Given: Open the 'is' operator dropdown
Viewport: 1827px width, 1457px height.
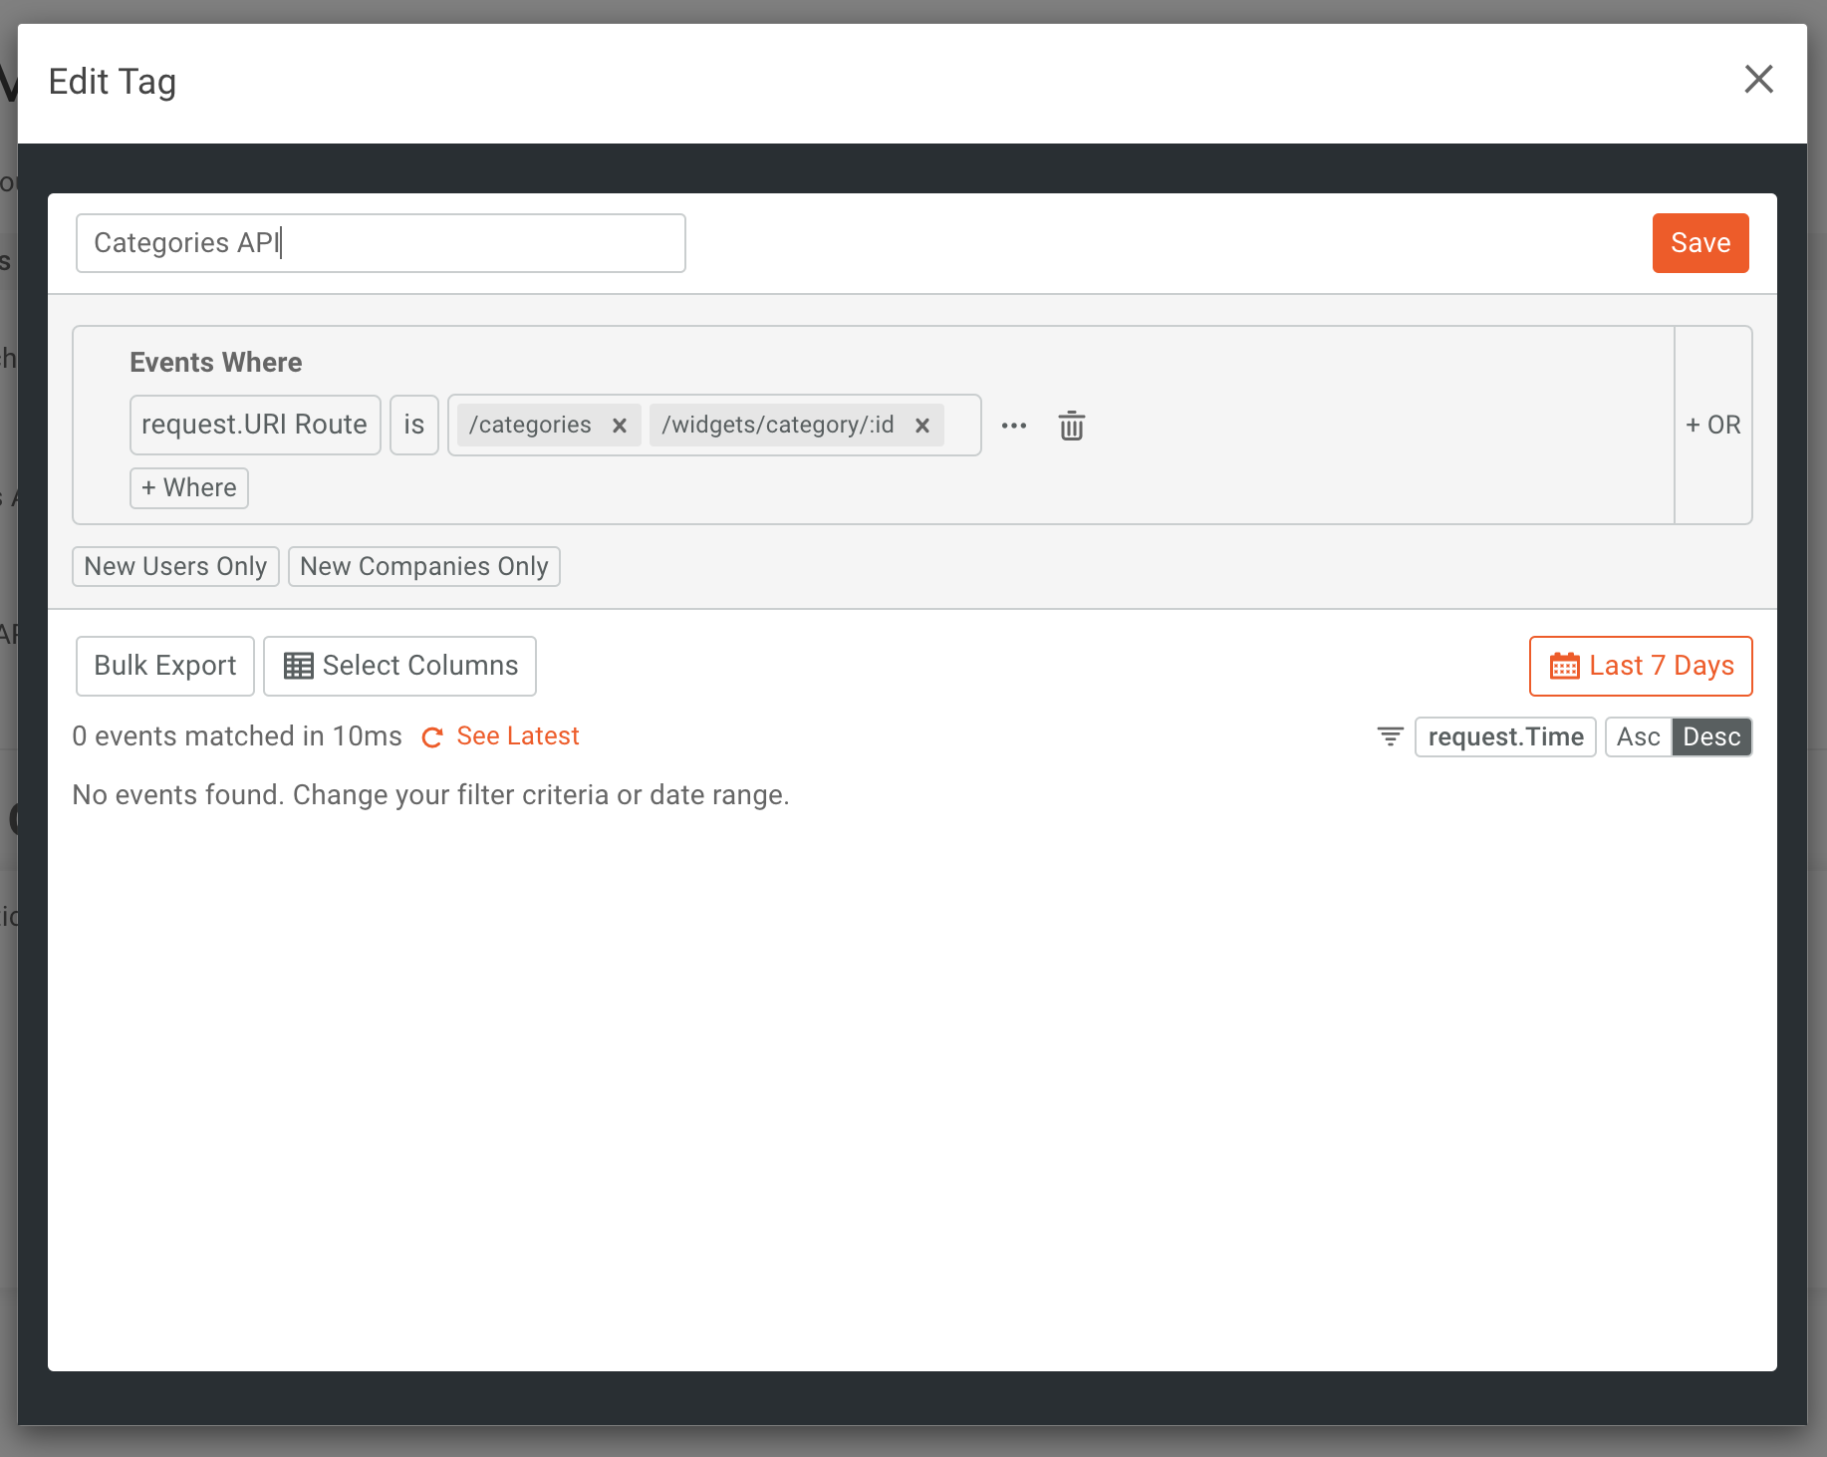Looking at the screenshot, I should pos(413,425).
